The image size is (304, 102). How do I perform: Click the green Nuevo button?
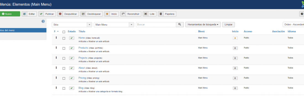click(x=10, y=14)
